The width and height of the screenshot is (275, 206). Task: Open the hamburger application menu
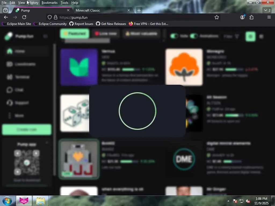point(269,17)
